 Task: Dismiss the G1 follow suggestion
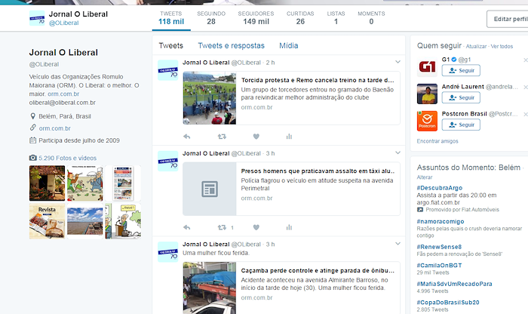coord(525,60)
